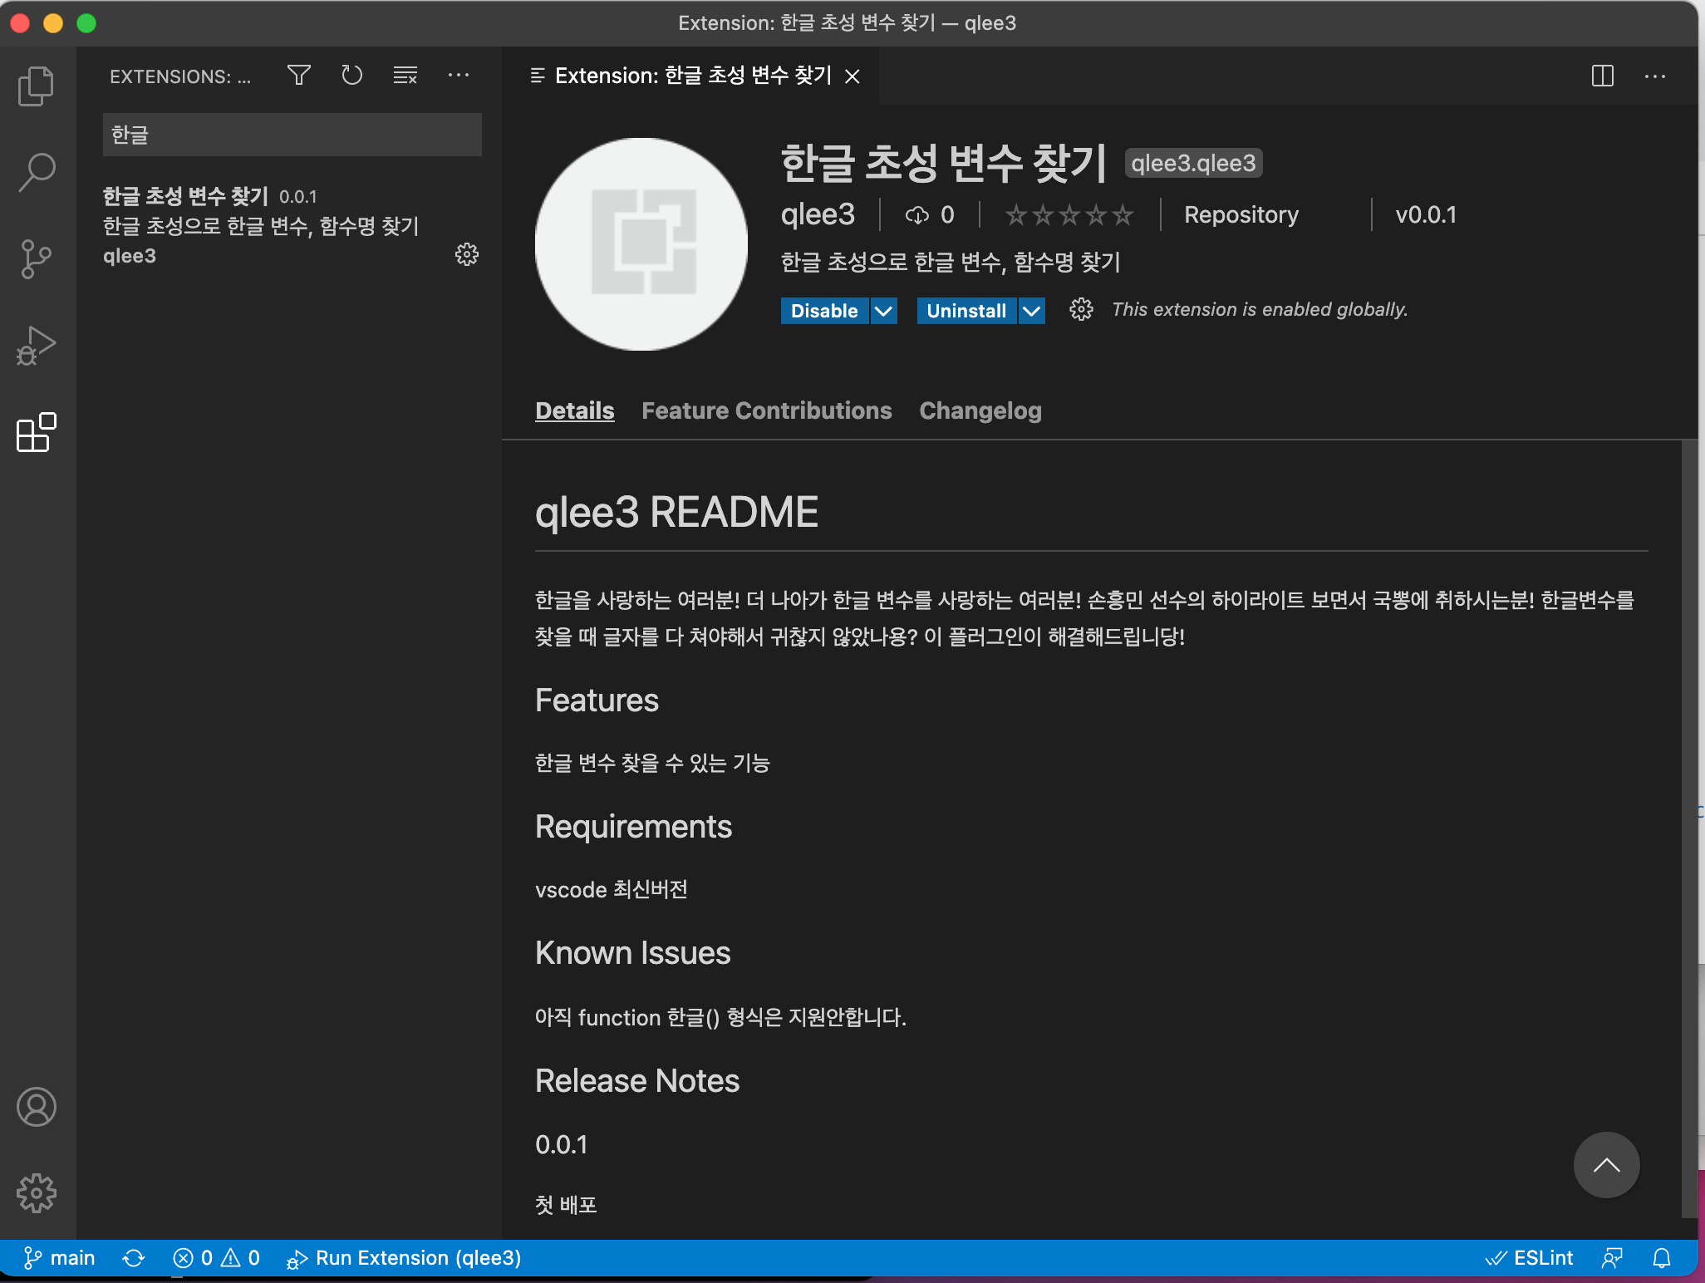Expand the Disable button dropdown arrow

[x=884, y=311]
